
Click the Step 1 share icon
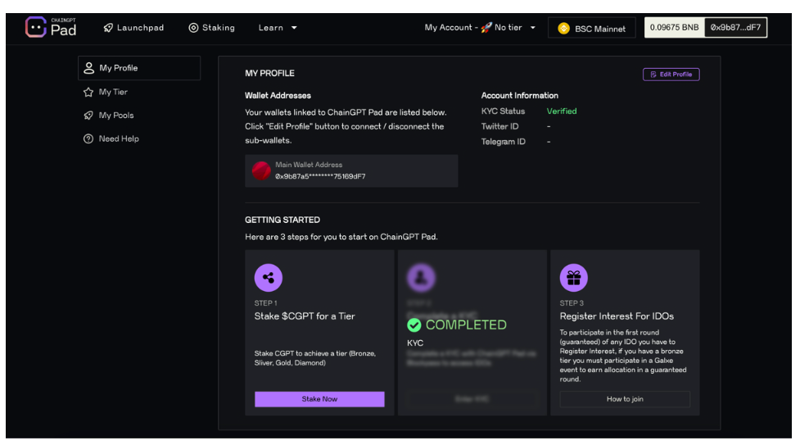[269, 278]
